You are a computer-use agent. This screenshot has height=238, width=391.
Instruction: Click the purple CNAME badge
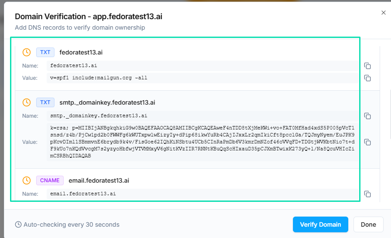point(50,180)
